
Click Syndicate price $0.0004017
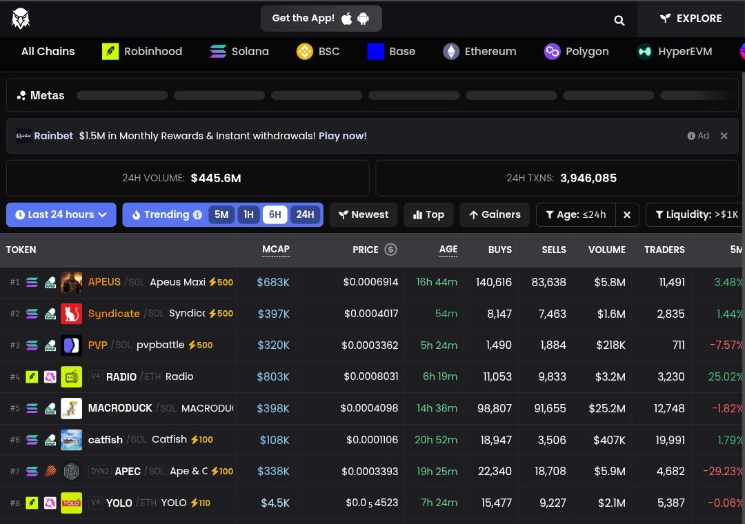point(371,314)
